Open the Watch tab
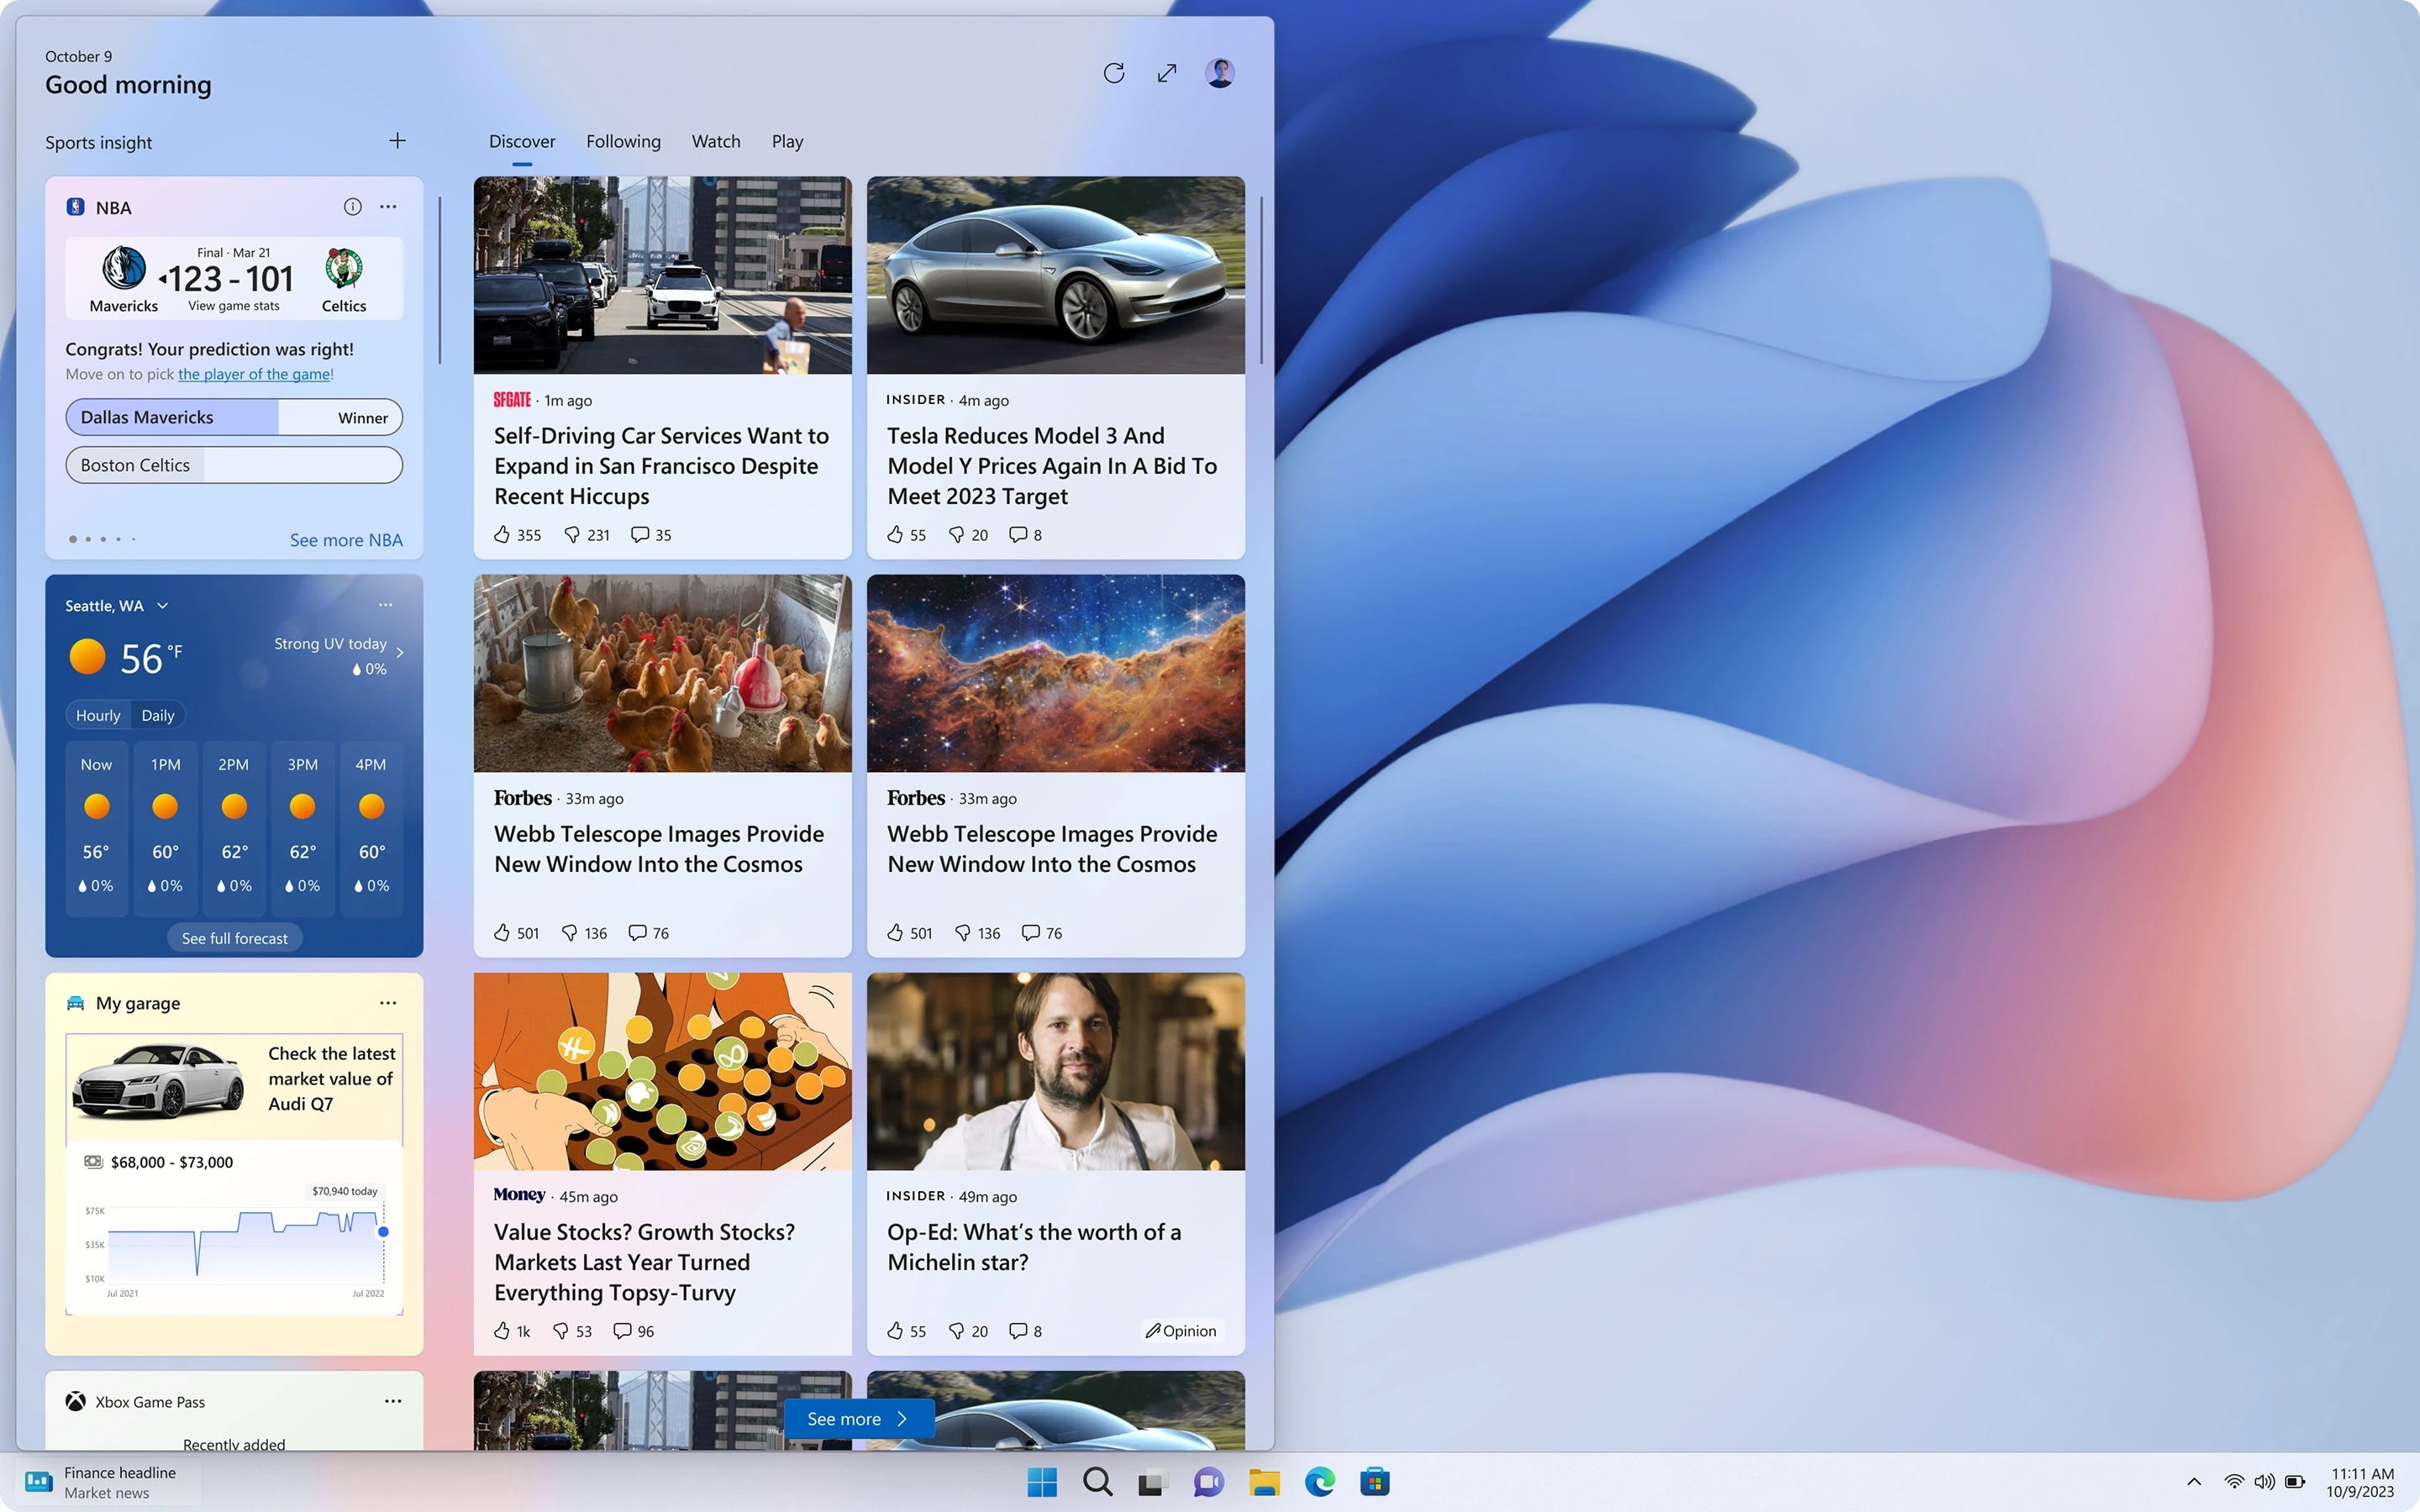The height and width of the screenshot is (1512, 2420). tap(716, 142)
